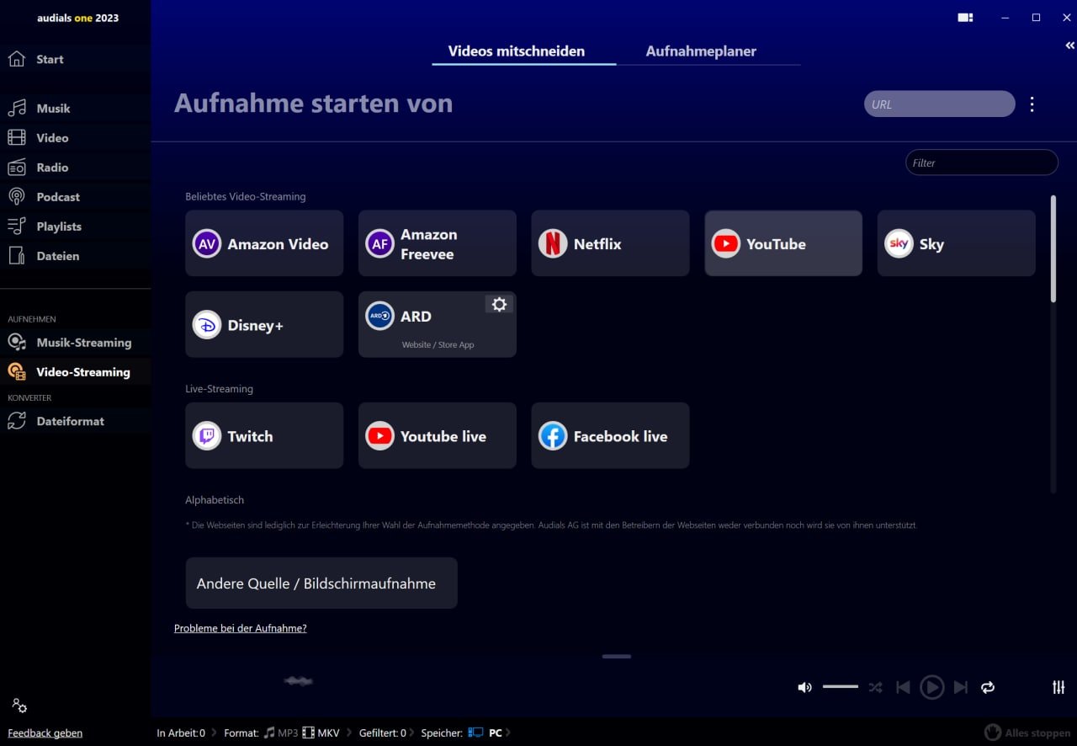Switch the window layout view icon
The height and width of the screenshot is (746, 1077).
pos(965,18)
